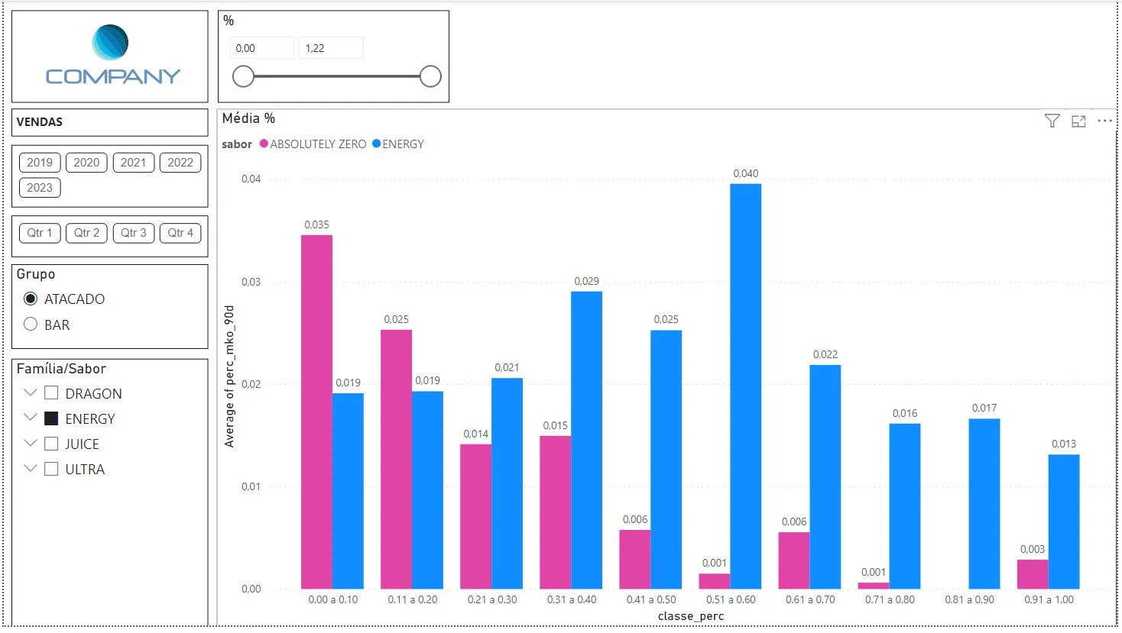This screenshot has height=633, width=1122.
Task: Click the Focus mode icon
Action: click(1078, 121)
